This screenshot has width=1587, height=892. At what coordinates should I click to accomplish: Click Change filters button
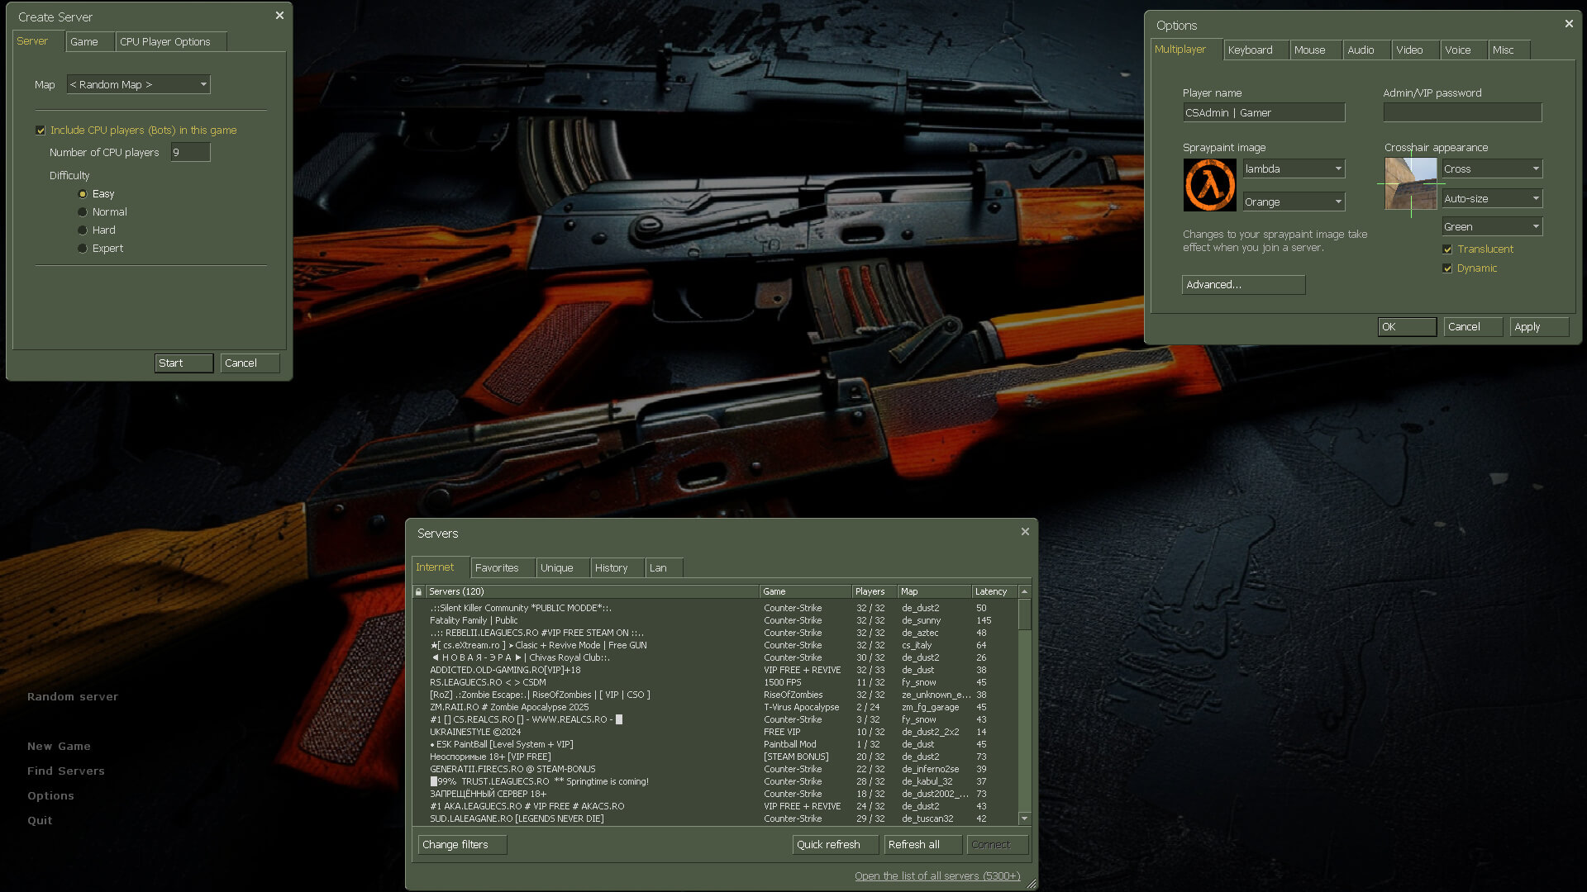(463, 844)
